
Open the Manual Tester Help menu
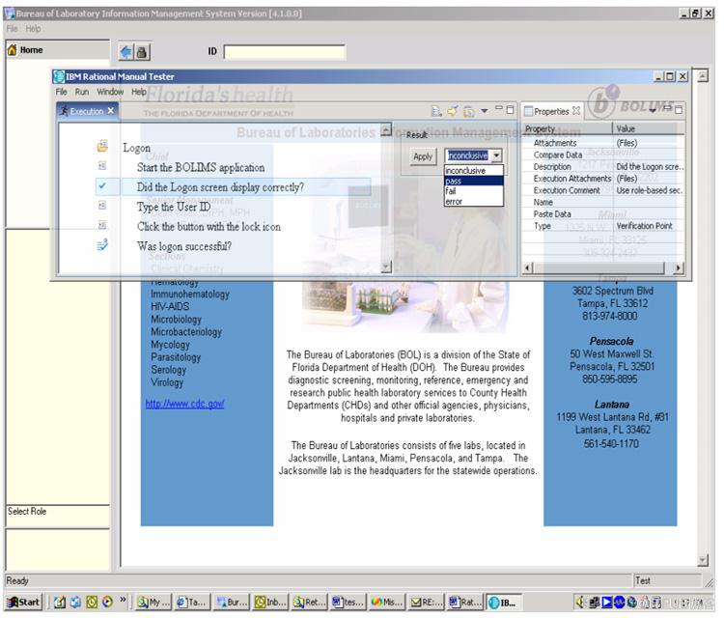[138, 92]
